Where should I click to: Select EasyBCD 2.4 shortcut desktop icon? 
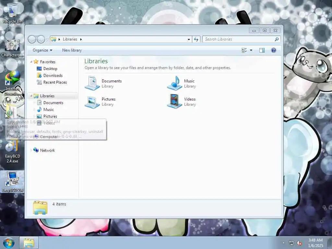point(12,182)
